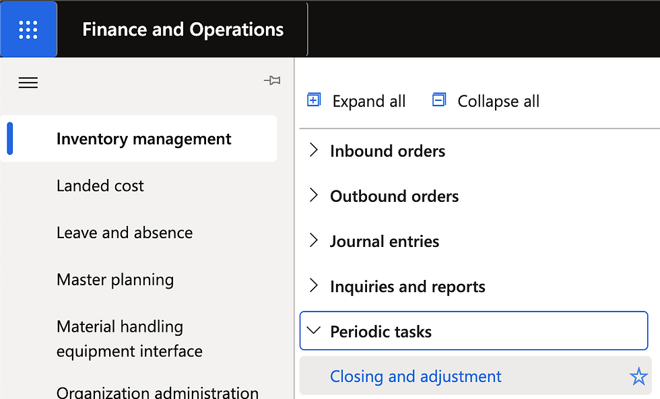Pin the navigation pane open

click(272, 81)
